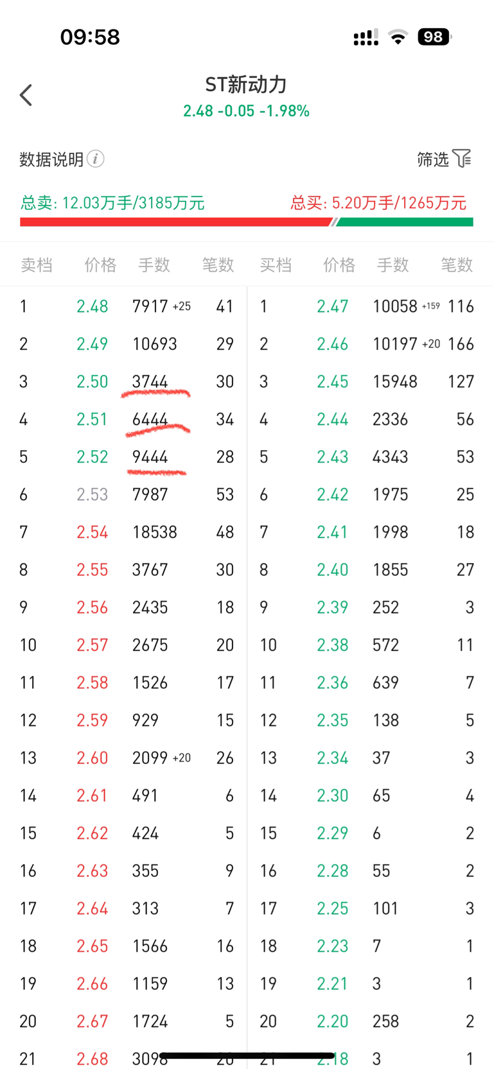Select buy level 3 price 2.45
The height and width of the screenshot is (1069, 494).
tap(333, 381)
